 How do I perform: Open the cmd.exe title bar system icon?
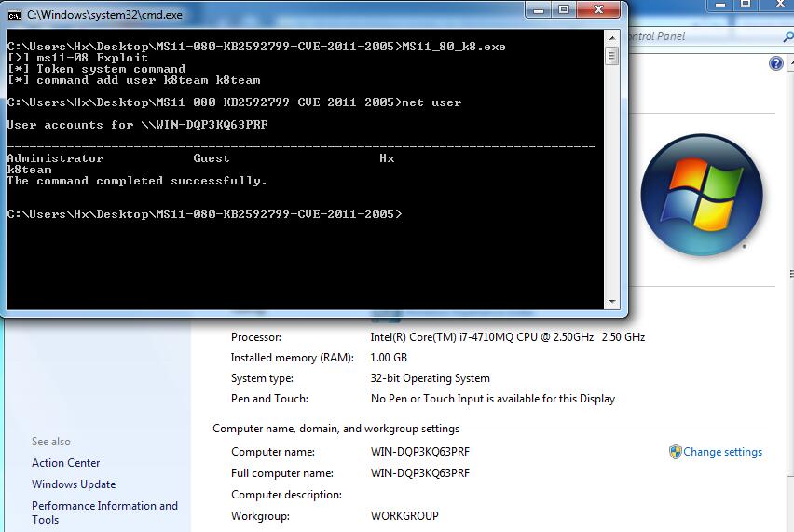tap(15, 15)
